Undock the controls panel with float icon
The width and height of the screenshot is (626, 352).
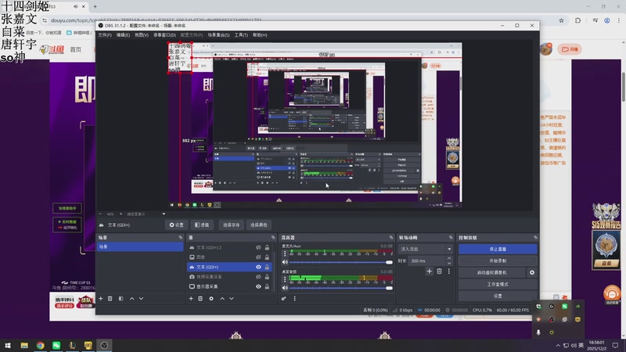535,238
